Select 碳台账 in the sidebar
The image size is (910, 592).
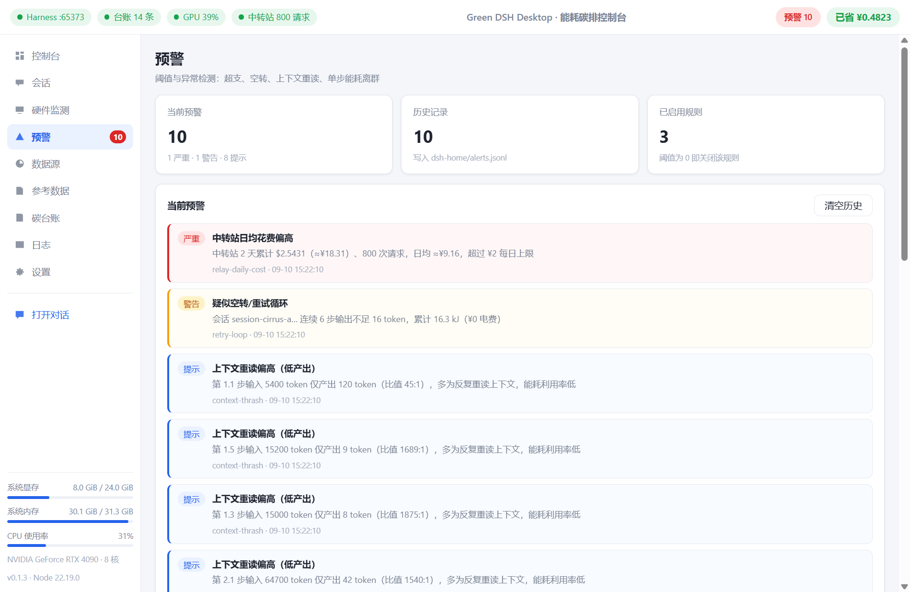coord(70,218)
